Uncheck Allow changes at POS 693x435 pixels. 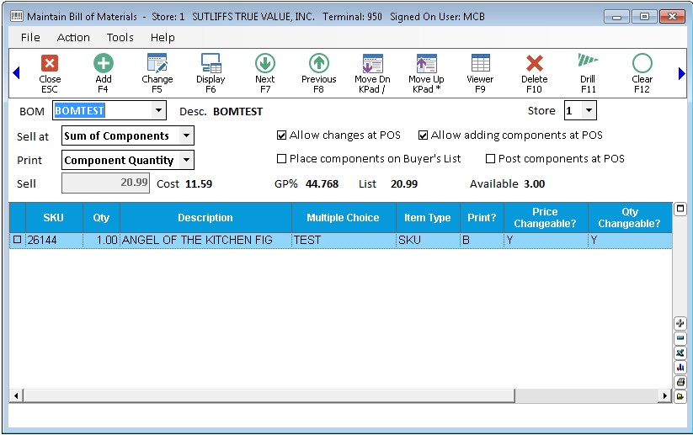click(x=282, y=135)
